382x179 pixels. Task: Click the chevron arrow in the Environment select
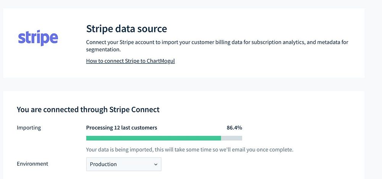point(155,164)
